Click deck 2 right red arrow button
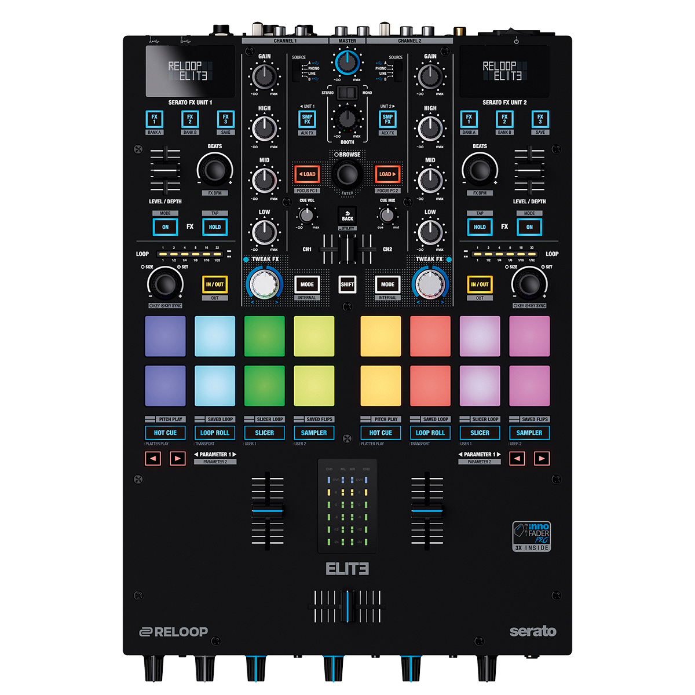695x695 pixels. (542, 458)
